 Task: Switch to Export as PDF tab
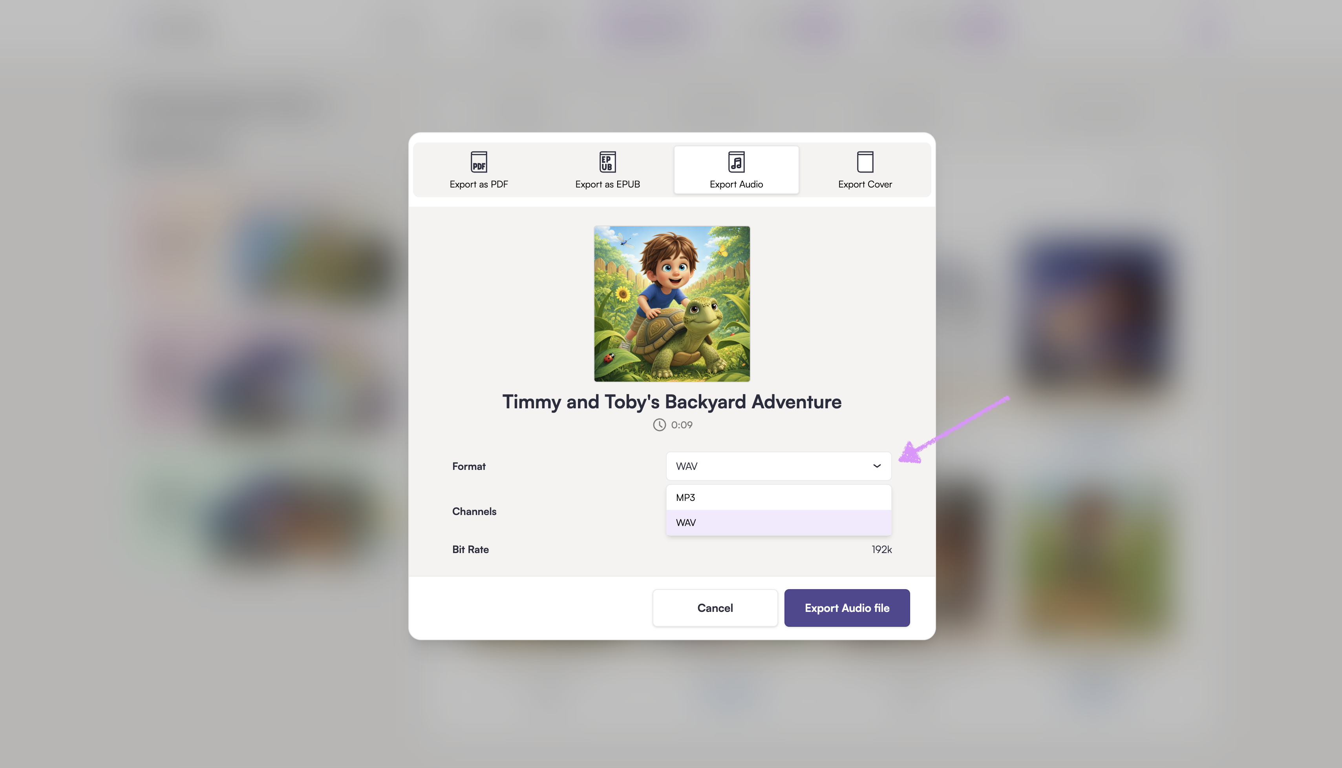click(x=478, y=170)
